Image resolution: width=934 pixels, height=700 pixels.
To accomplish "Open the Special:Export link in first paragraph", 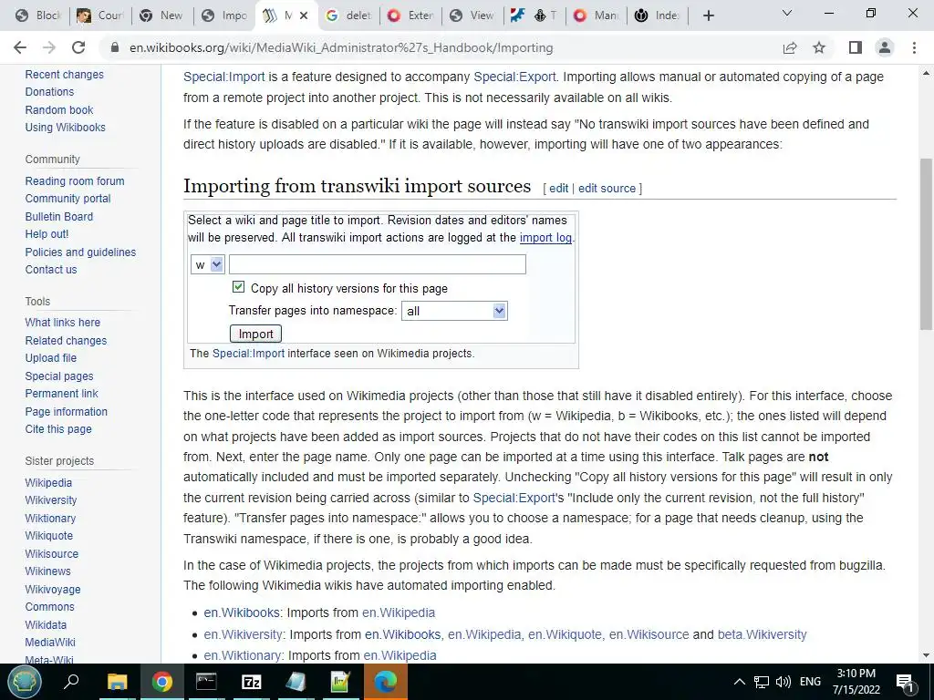I will (x=514, y=77).
